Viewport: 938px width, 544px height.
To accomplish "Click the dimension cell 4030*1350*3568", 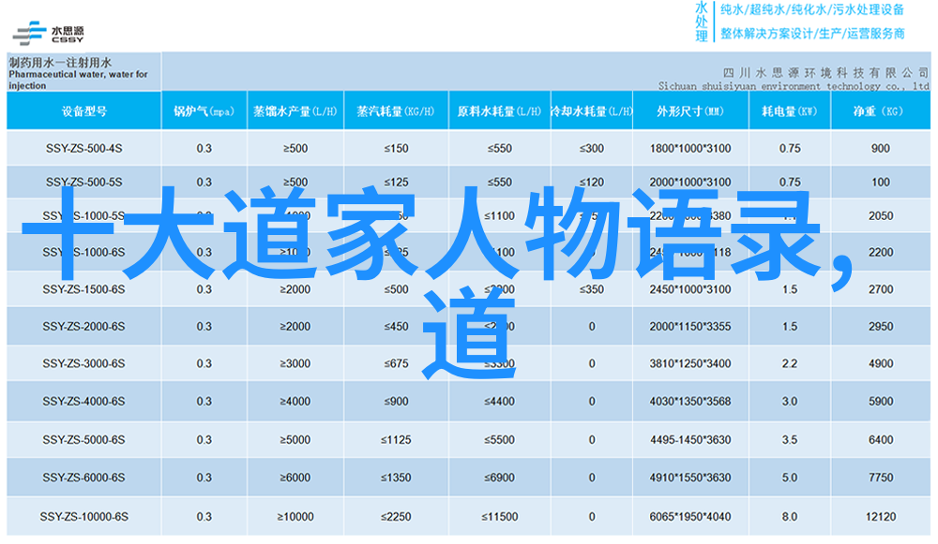I will pyautogui.click(x=690, y=402).
